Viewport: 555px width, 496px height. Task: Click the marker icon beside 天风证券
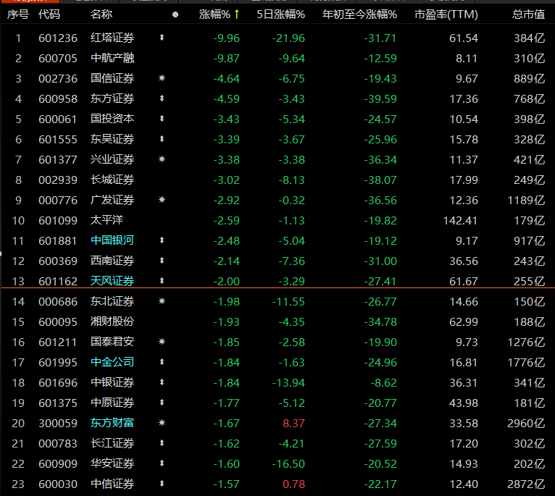162,281
